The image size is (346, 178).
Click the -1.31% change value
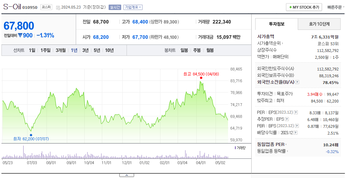(45, 35)
